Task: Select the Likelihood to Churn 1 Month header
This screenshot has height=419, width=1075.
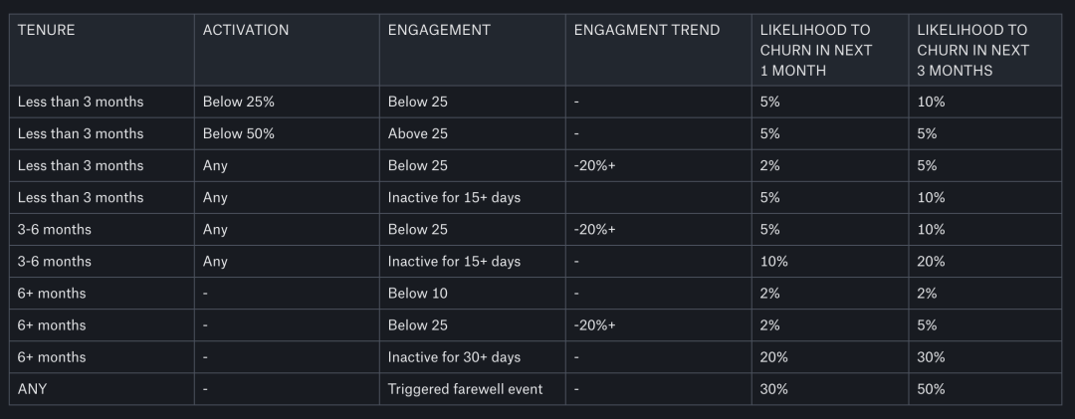Action: 816,50
